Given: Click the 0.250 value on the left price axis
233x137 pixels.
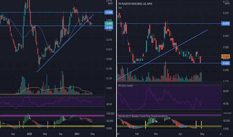Looking at the screenshot, I should click(109, 59).
